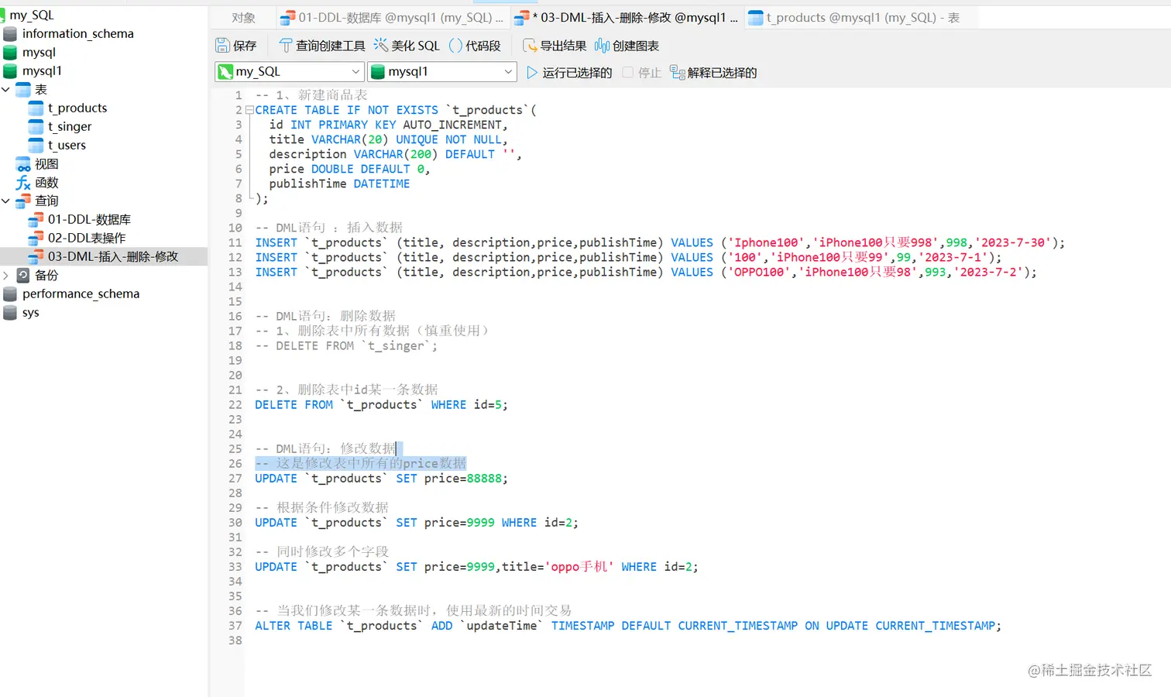Select t_users in the table tree
Image resolution: width=1171 pixels, height=697 pixels.
pos(67,145)
